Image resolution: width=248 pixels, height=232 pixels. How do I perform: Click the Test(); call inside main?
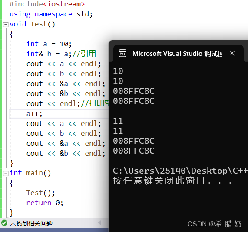(x=40, y=193)
